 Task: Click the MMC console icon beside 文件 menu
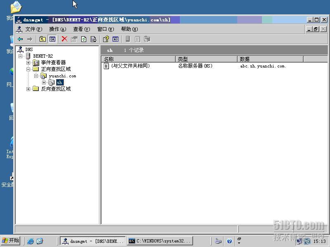point(19,29)
